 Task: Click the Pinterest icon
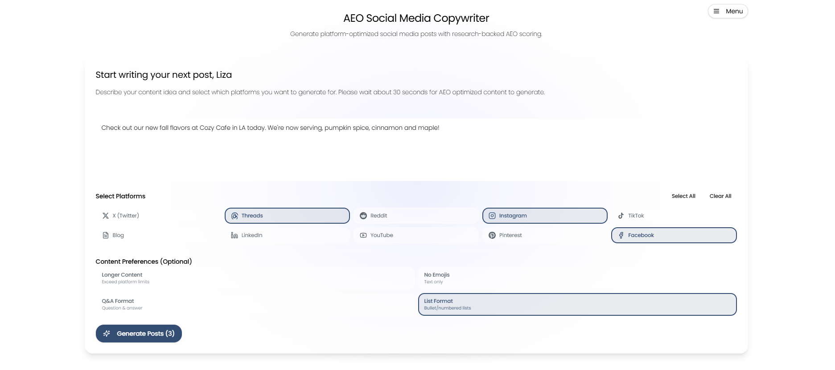pos(492,235)
